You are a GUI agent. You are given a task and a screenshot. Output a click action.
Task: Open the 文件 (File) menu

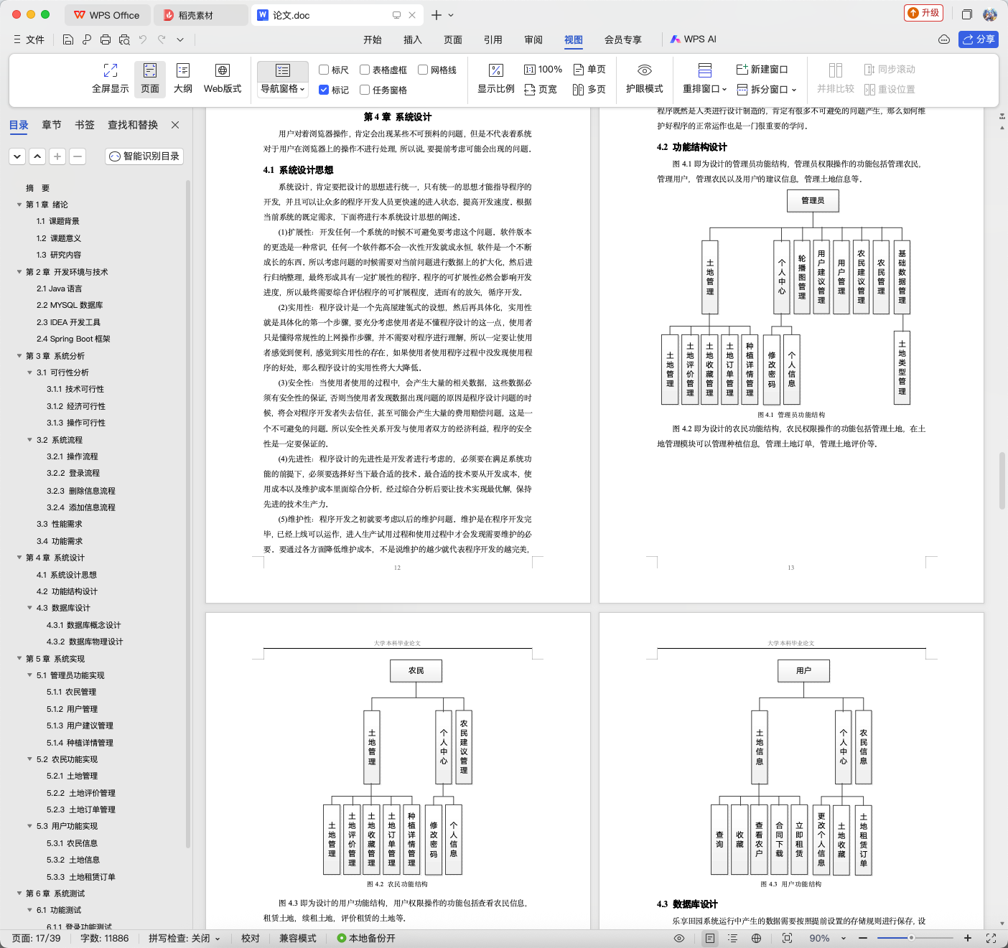(29, 39)
